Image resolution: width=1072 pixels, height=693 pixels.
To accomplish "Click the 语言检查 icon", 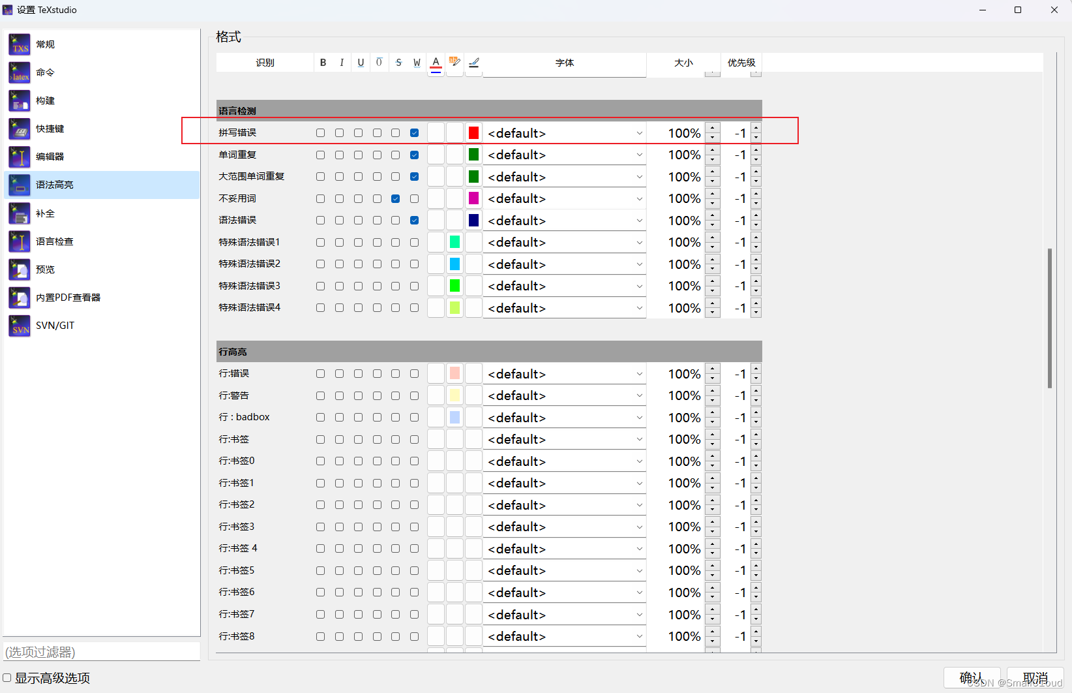I will point(20,241).
